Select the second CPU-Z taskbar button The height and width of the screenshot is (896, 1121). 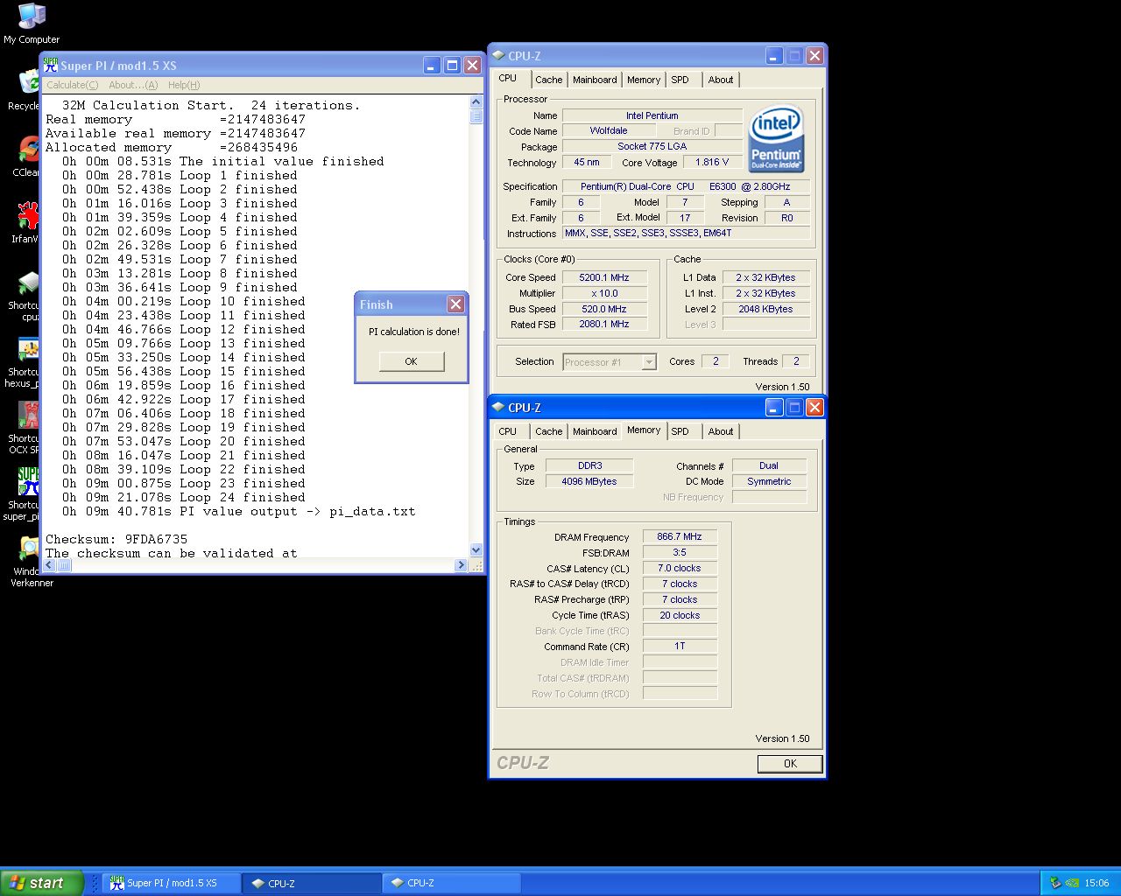[452, 883]
